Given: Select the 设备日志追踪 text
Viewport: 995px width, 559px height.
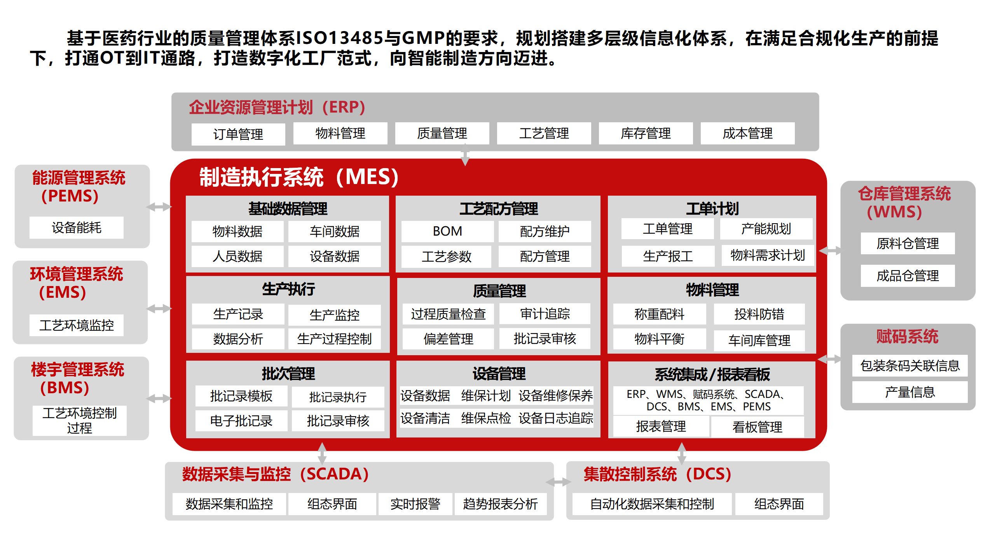Looking at the screenshot, I should pos(556,418).
